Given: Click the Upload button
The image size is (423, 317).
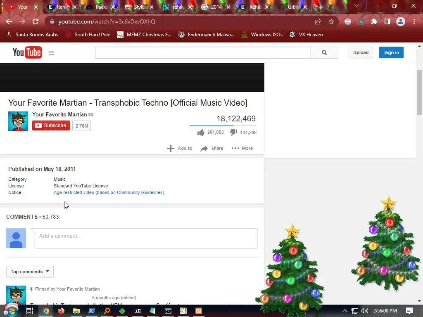Looking at the screenshot, I should point(361,52).
